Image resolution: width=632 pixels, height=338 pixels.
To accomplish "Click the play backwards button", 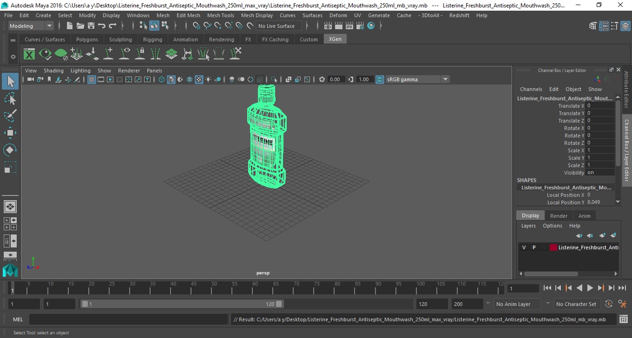I will (579, 288).
